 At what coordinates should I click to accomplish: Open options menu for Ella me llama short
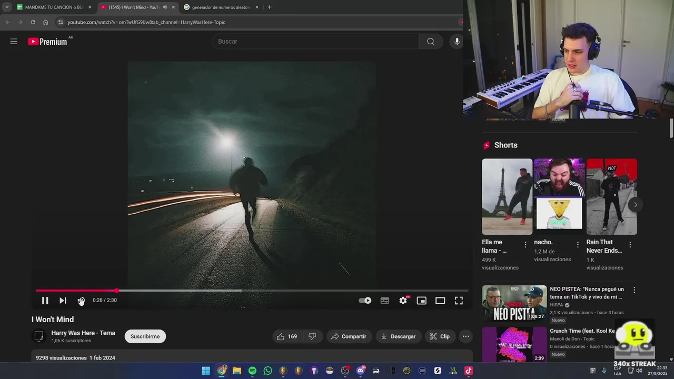pyautogui.click(x=525, y=245)
